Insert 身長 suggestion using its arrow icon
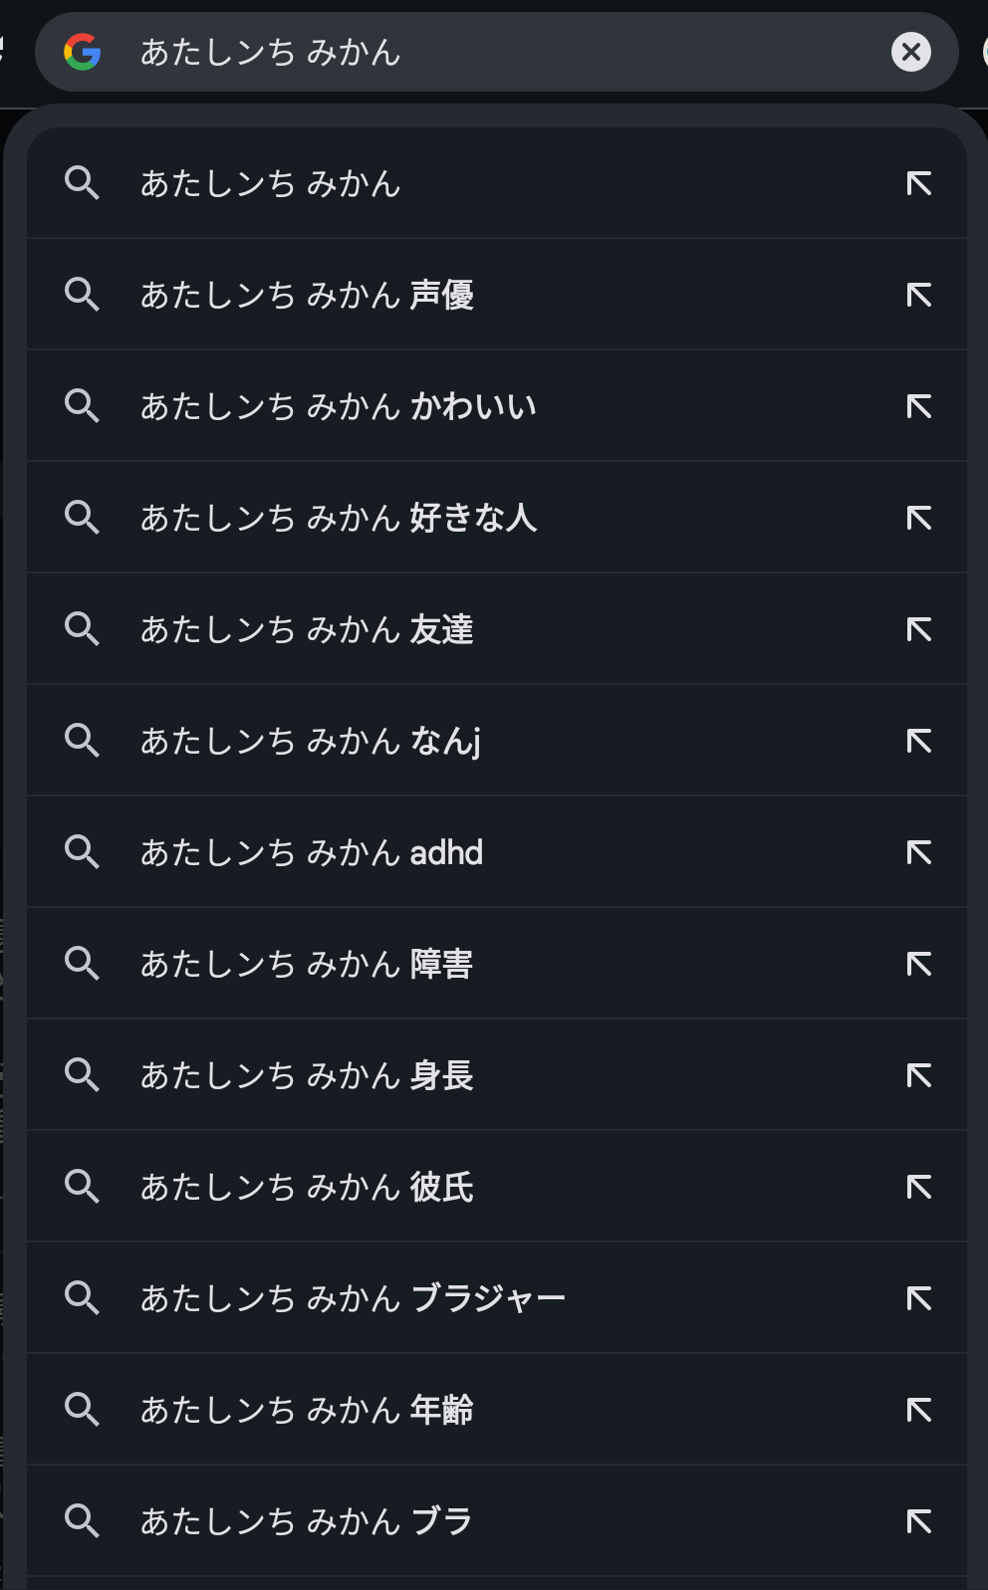 pos(918,1075)
